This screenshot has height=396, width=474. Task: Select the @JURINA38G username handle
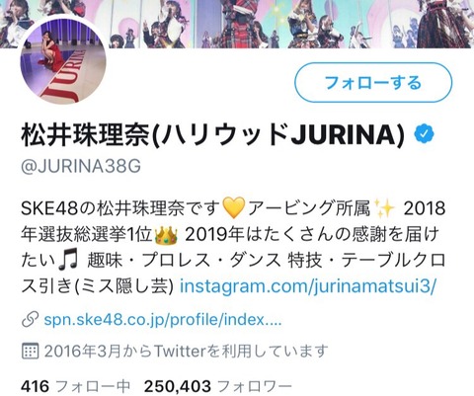81,166
